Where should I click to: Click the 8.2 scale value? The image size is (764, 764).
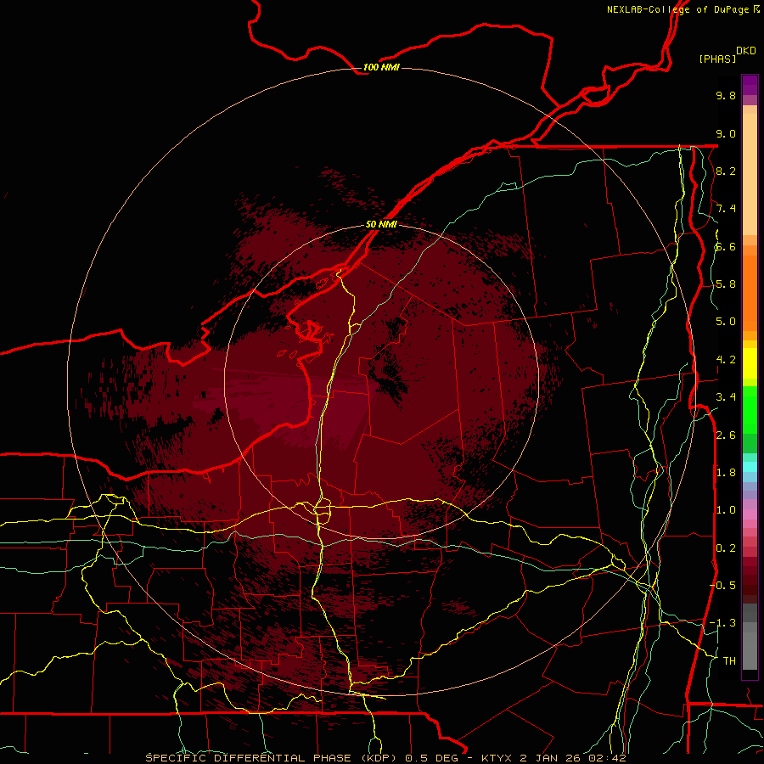(x=726, y=171)
